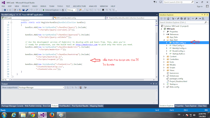Click the Undo toolbar icon

31,10
